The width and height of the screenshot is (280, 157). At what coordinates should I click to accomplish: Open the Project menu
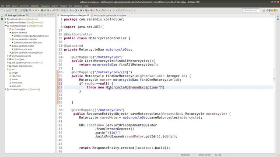(63, 6)
